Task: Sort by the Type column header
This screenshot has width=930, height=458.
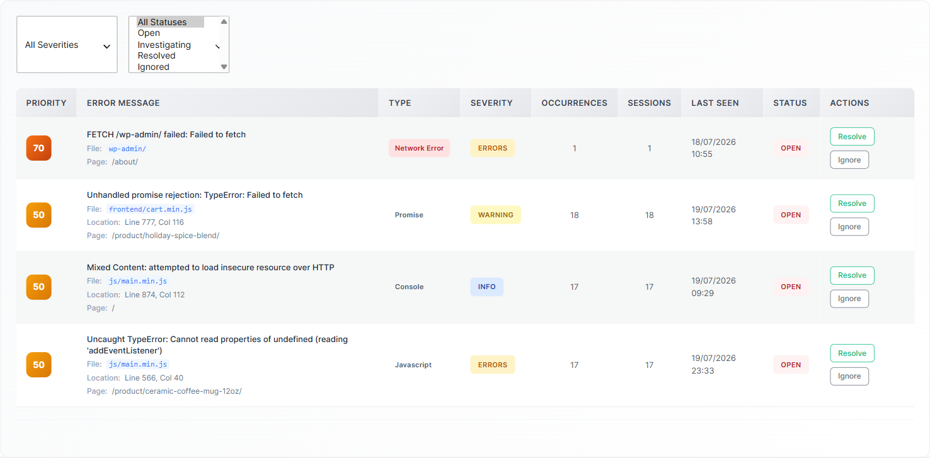Action: point(420,103)
